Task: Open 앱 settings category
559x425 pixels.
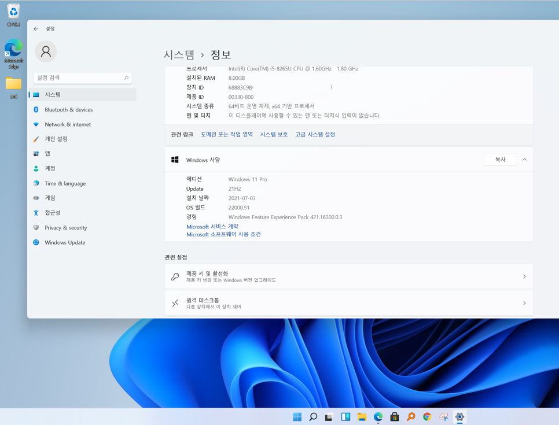Action: coord(82,154)
